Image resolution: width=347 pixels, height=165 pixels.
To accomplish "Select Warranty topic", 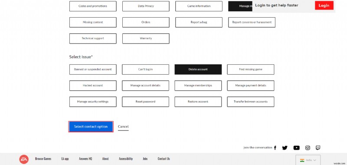I will point(146,38).
